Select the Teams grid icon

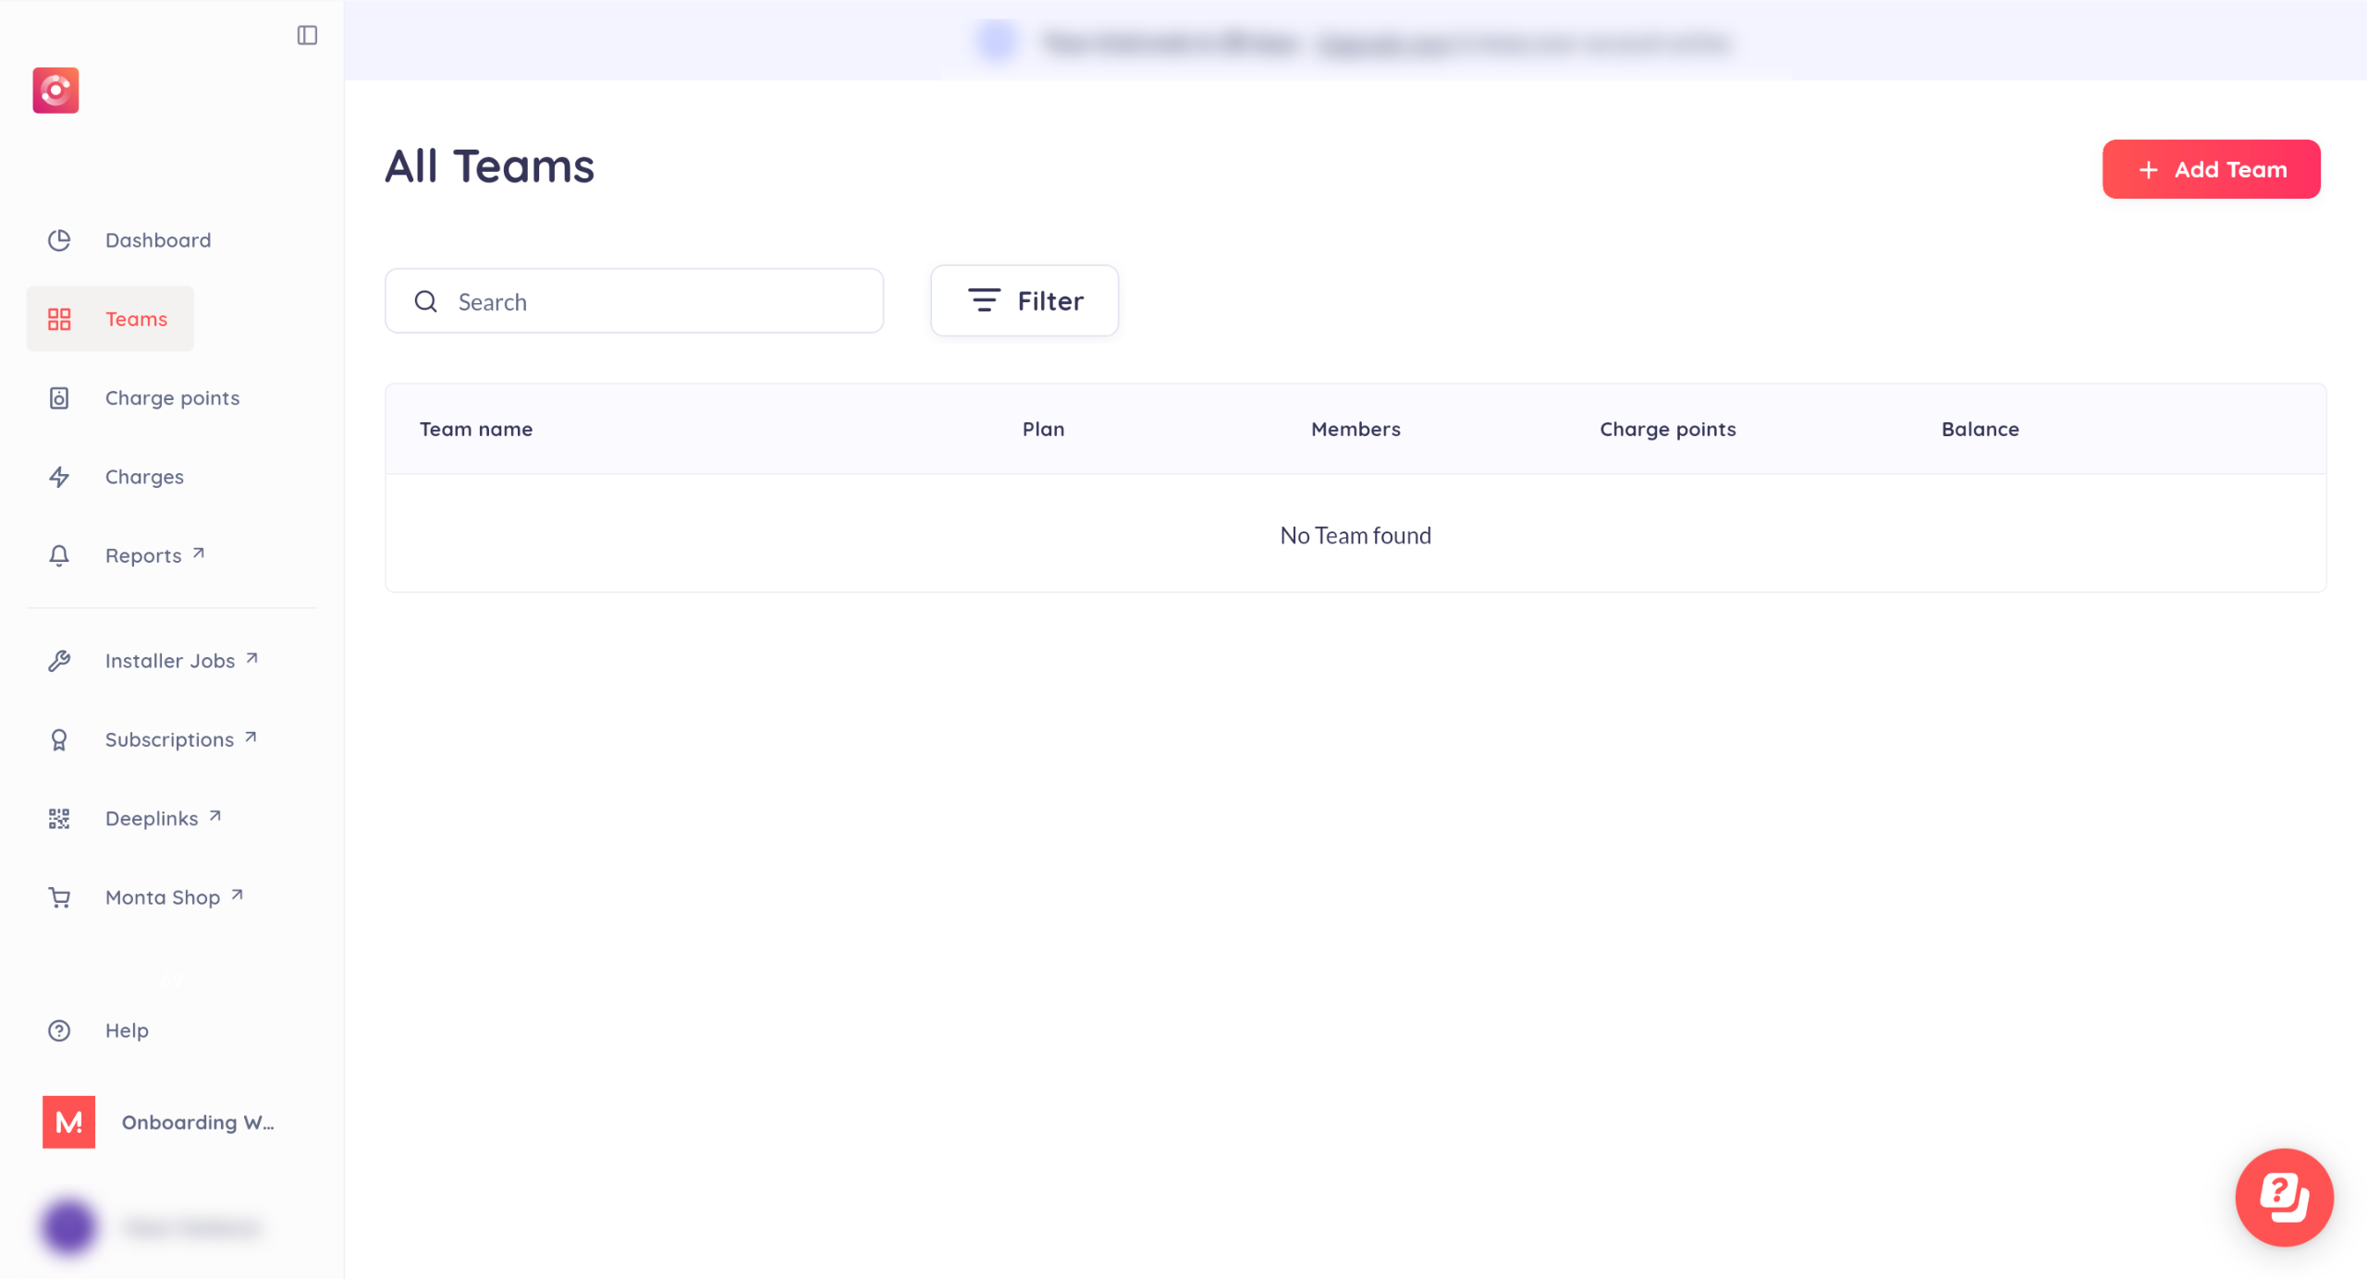(x=59, y=319)
